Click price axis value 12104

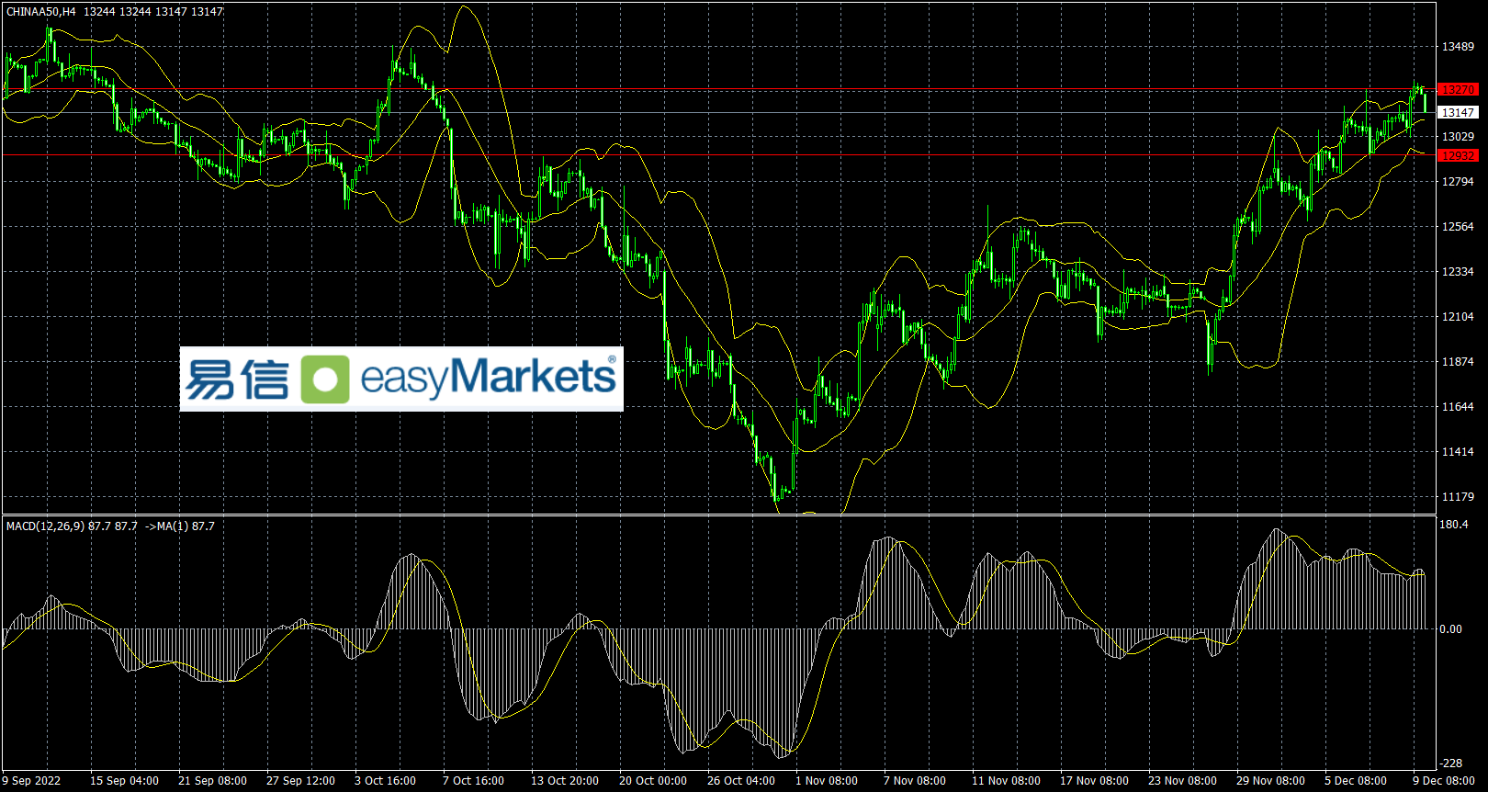click(1458, 317)
